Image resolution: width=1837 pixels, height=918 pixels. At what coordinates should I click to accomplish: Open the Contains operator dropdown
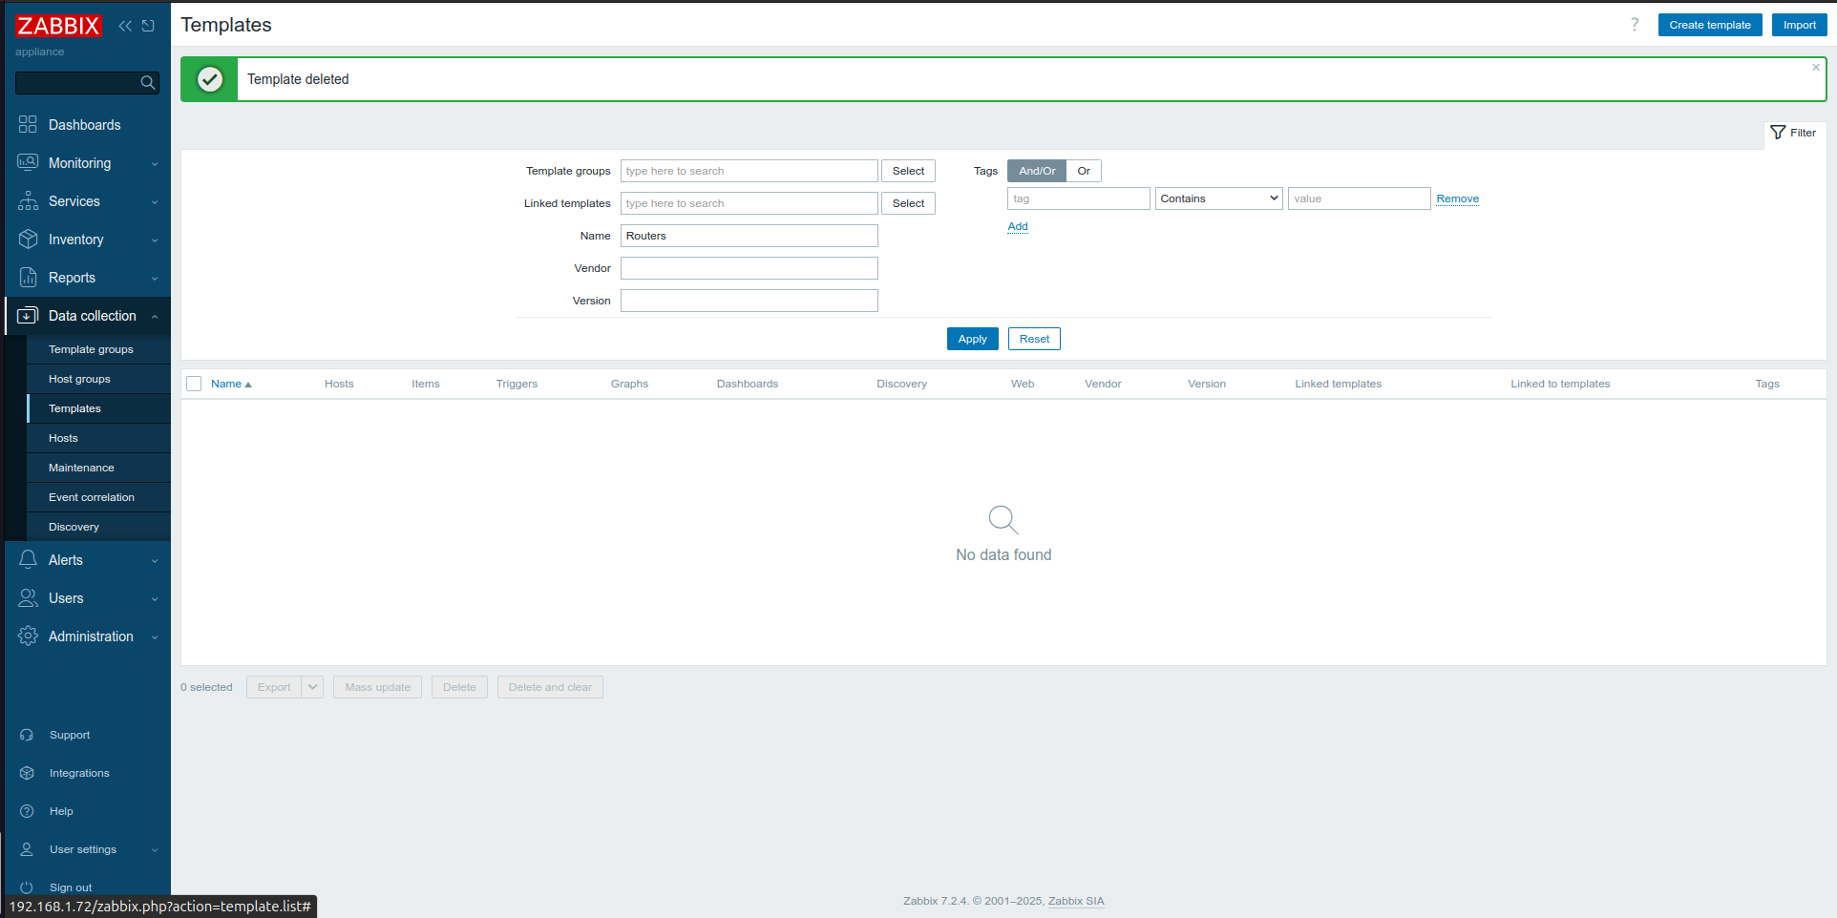point(1218,198)
